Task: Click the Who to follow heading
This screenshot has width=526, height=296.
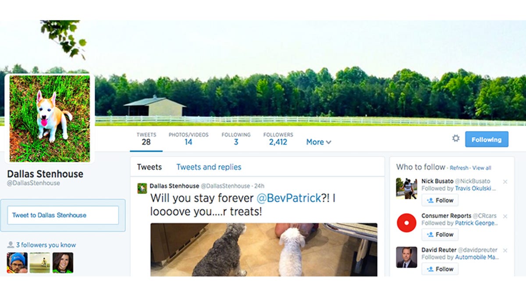Action: click(x=420, y=167)
